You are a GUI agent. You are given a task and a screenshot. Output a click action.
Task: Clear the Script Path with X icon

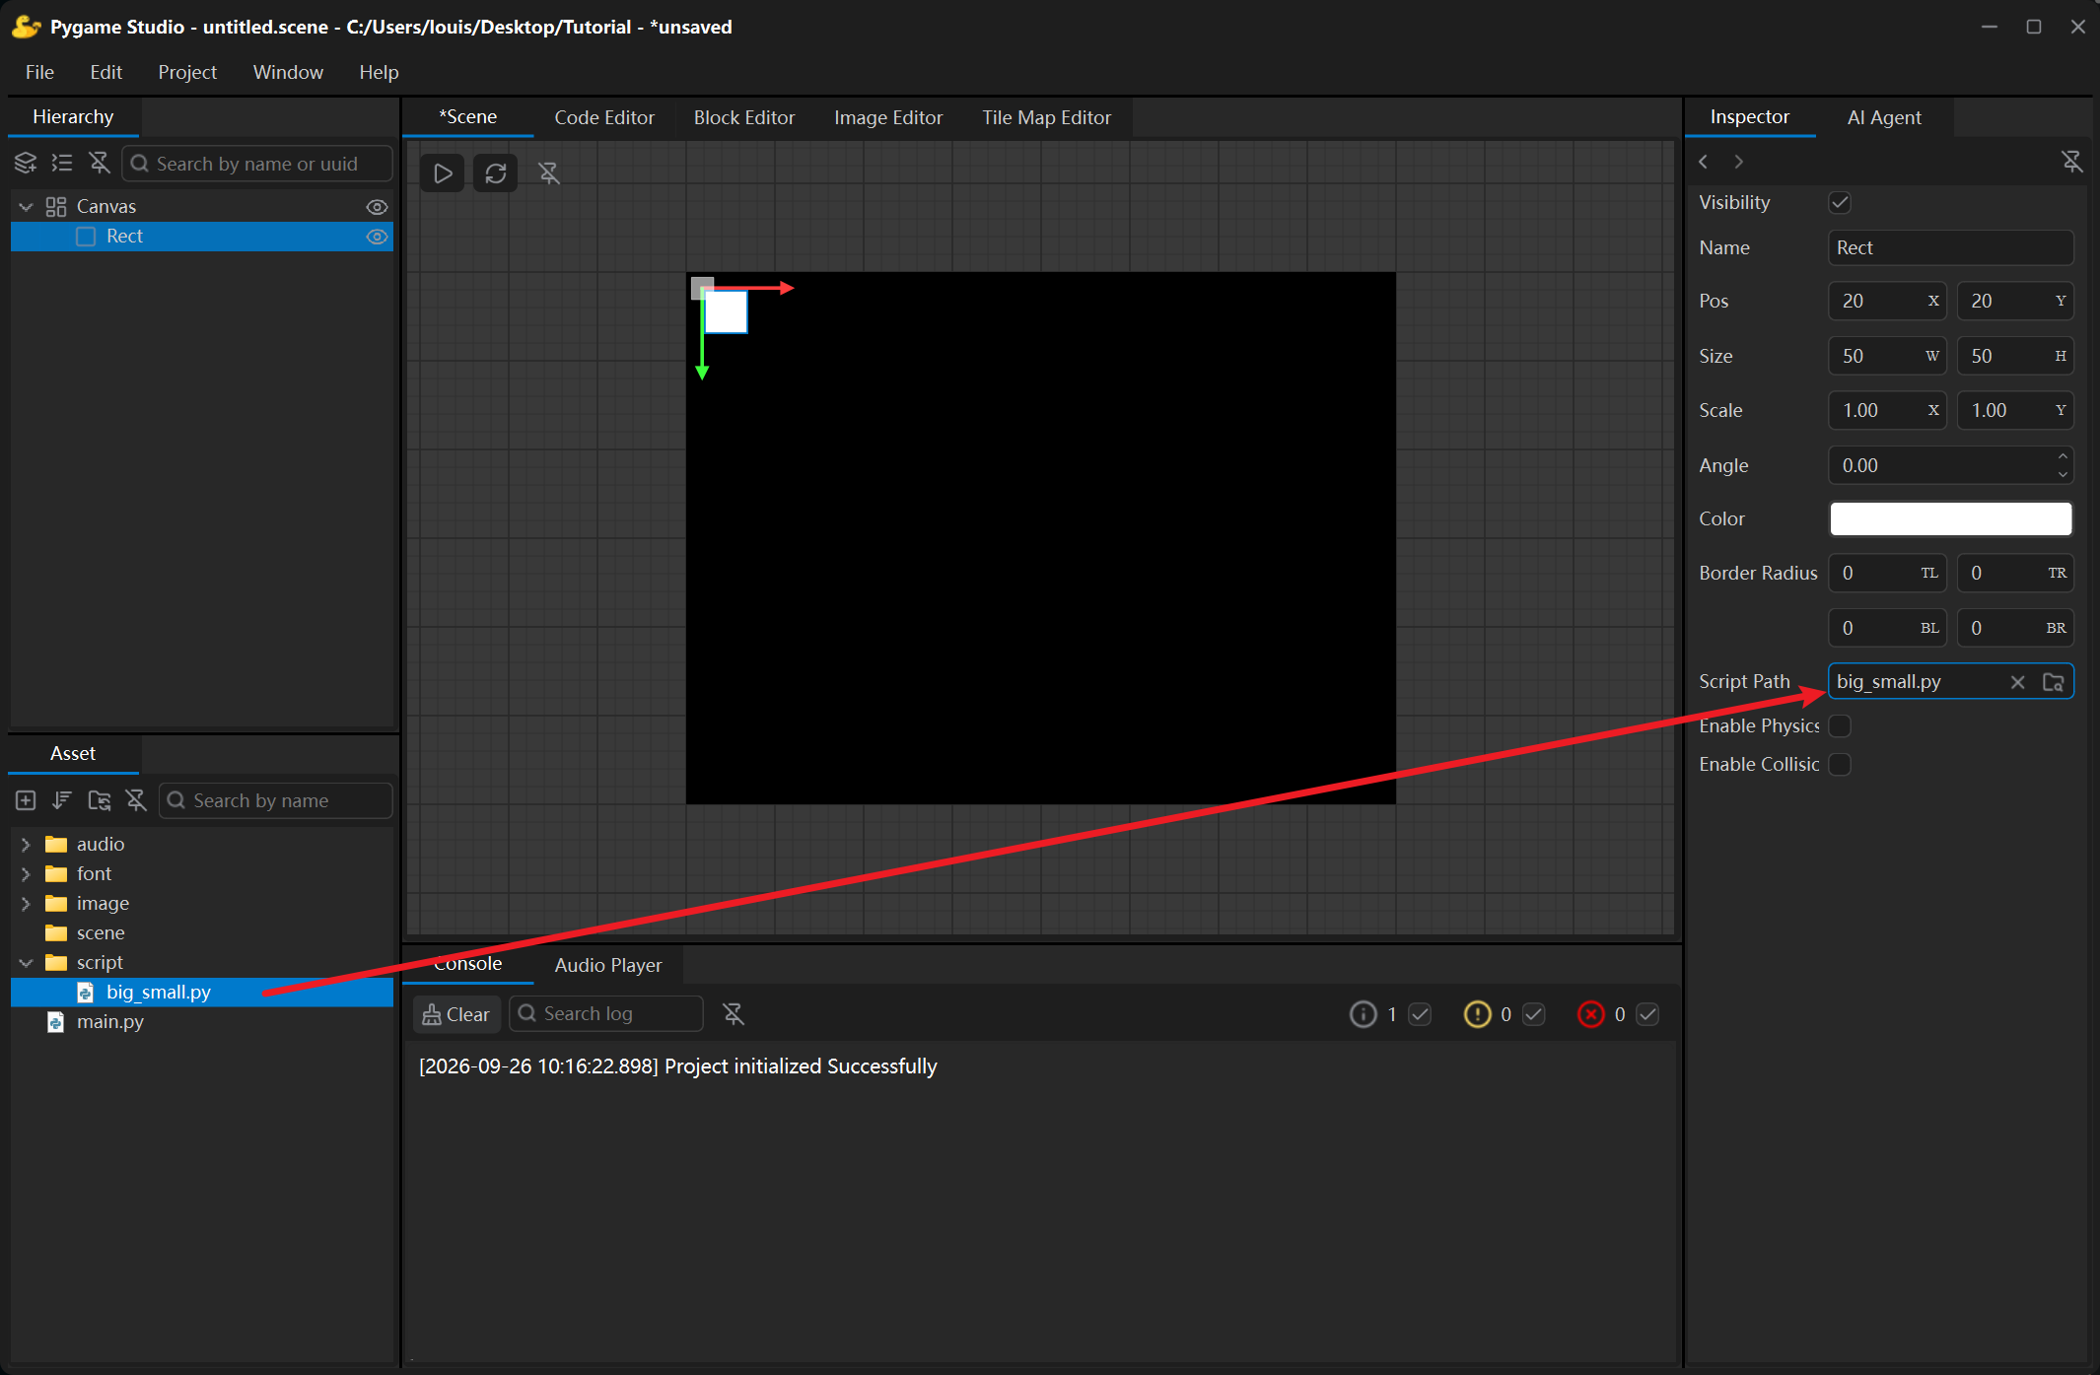click(2018, 682)
